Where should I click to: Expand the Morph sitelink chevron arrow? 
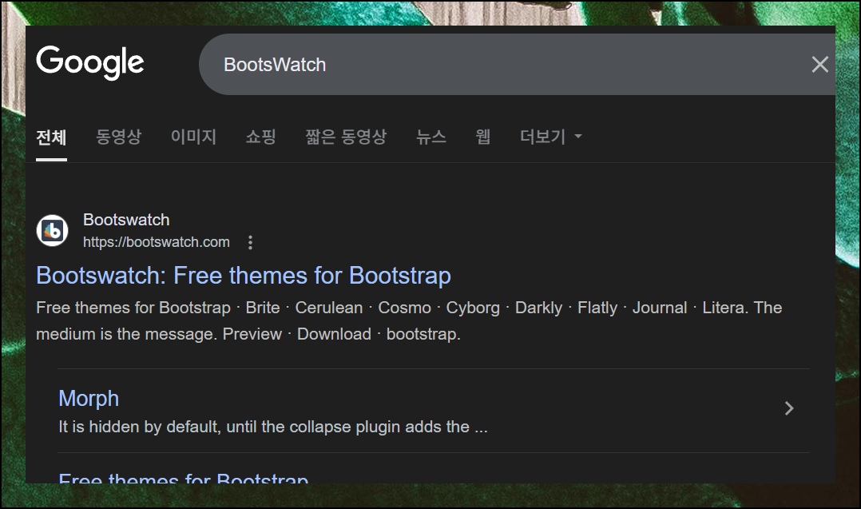789,408
